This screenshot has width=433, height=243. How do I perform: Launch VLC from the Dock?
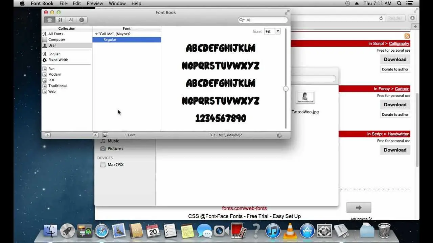290,231
